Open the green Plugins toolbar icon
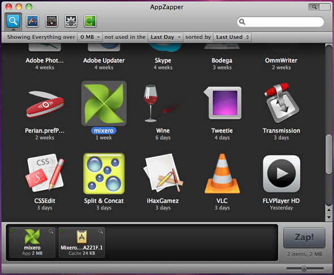The image size is (334, 275). pos(90,21)
